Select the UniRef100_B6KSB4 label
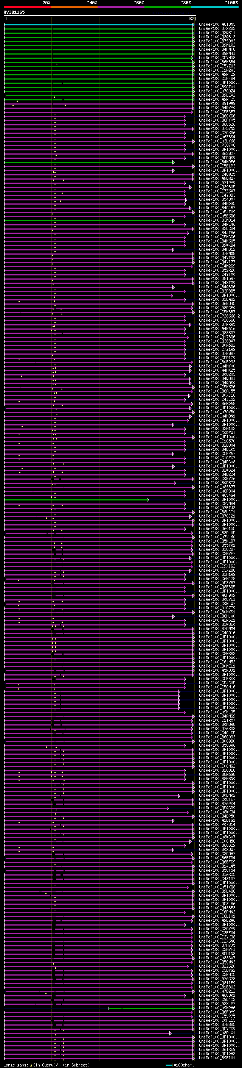Viewport: 242px width, 1068px height. (x=217, y=62)
